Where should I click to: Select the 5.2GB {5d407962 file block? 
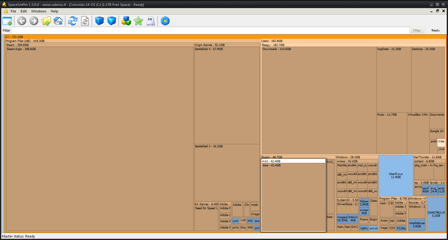point(436,214)
